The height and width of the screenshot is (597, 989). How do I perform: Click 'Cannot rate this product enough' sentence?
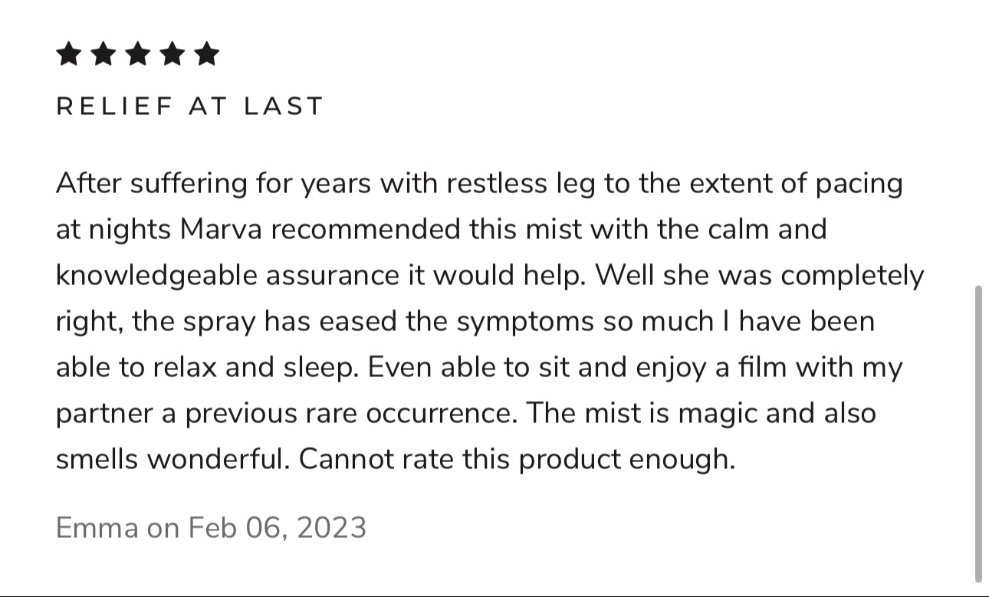click(x=517, y=460)
